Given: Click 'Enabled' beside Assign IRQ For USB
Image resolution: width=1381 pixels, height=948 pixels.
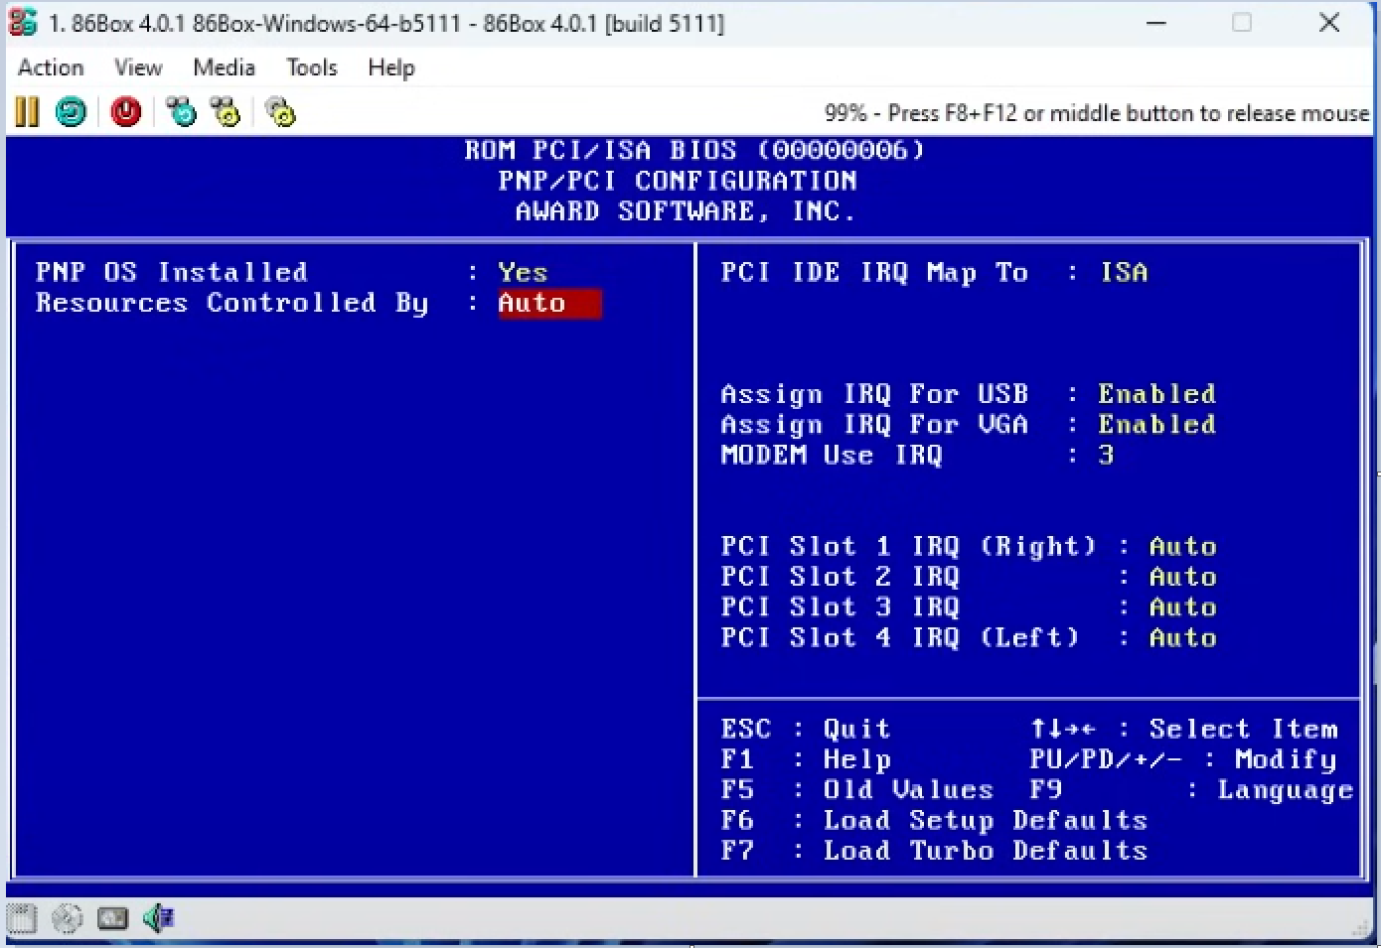Looking at the screenshot, I should 1156,394.
